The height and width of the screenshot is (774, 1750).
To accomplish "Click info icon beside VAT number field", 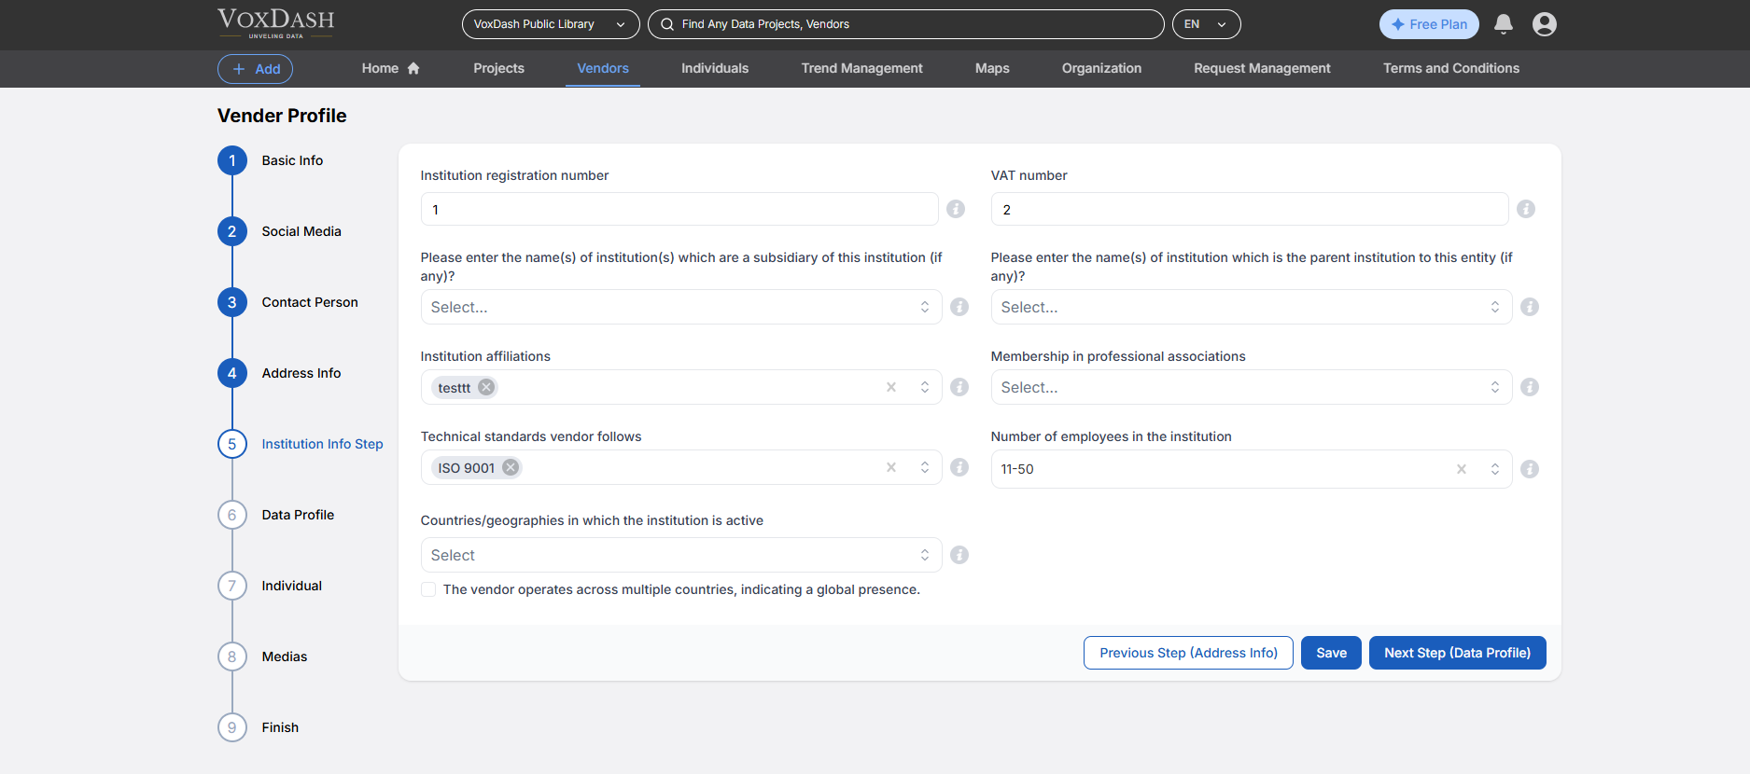I will click(x=1526, y=209).
